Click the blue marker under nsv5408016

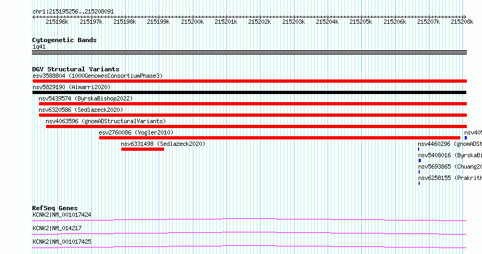pyautogui.click(x=420, y=161)
